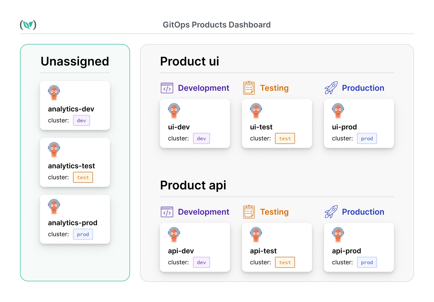Click the prod cluster badge on api-prod
This screenshot has width=434, height=302.
[367, 262]
